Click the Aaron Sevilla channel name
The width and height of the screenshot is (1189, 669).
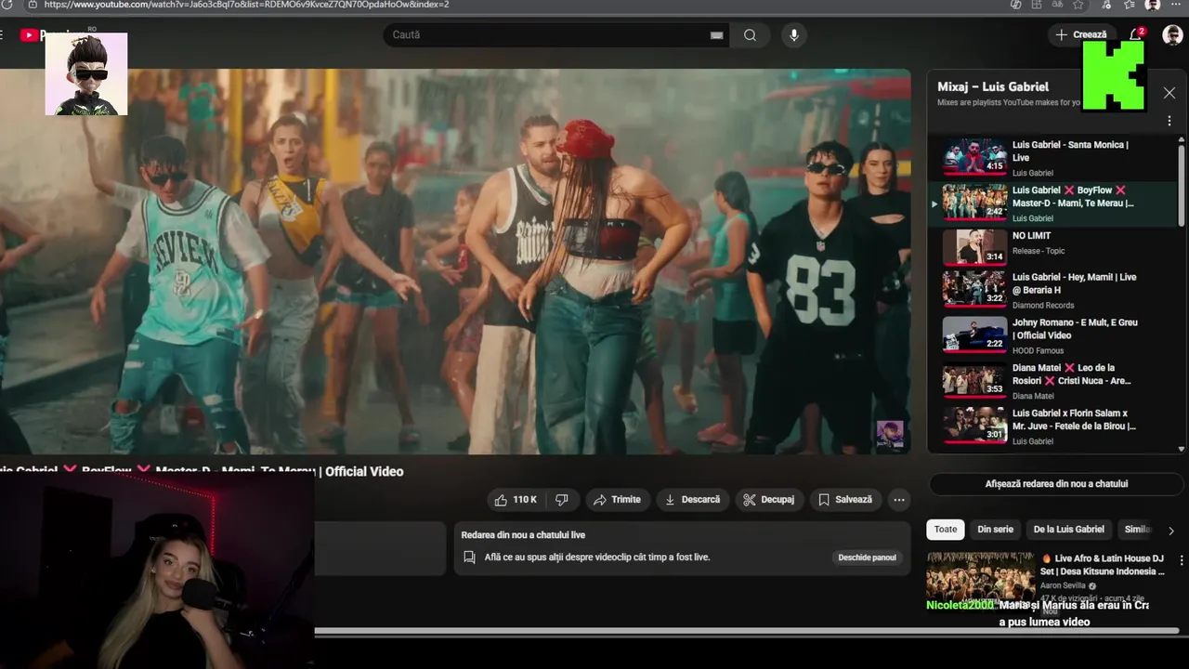(x=1068, y=586)
